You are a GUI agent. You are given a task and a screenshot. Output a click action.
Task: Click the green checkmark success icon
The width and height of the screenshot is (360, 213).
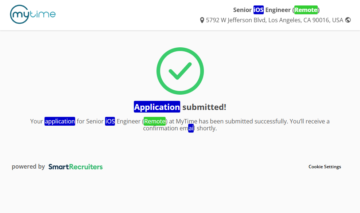point(180,71)
